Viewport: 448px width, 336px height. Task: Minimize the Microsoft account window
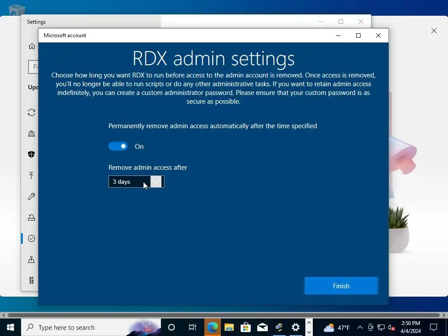(x=338, y=35)
